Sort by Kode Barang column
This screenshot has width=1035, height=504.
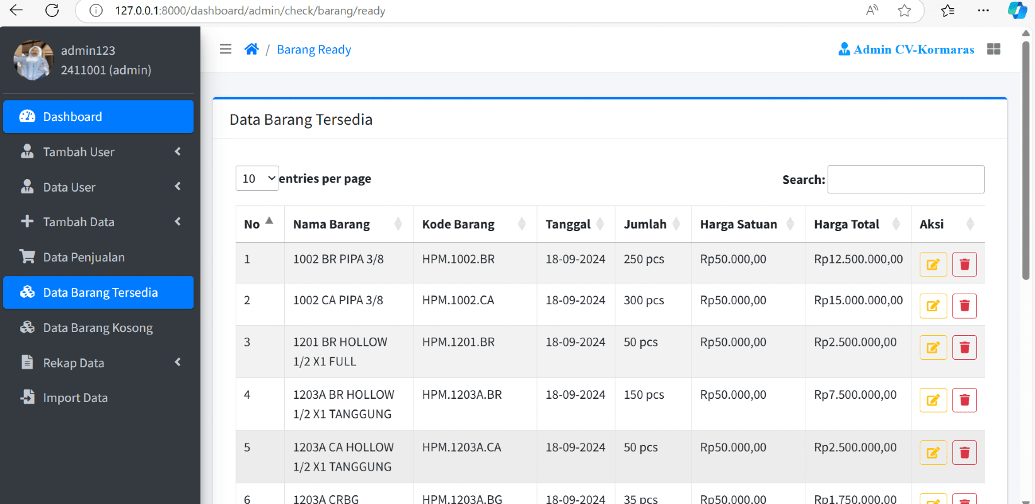coord(475,224)
